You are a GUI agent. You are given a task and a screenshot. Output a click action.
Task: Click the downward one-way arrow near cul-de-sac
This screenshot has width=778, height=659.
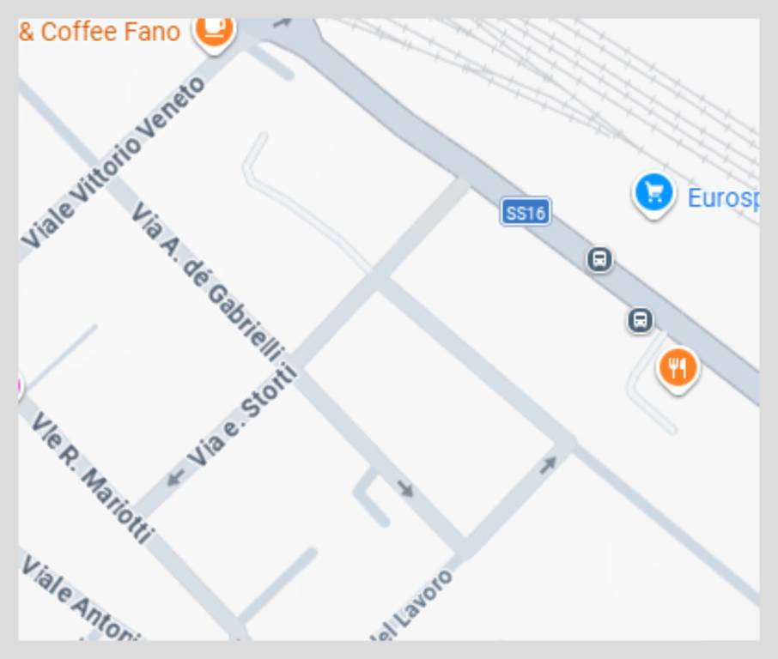click(405, 489)
